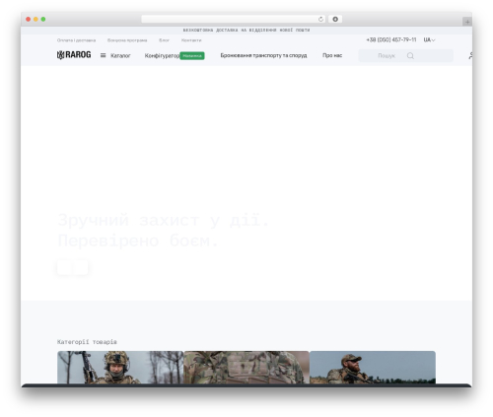
Task: Open the camouflage vest category thumbnail
Action: pyautogui.click(x=246, y=367)
